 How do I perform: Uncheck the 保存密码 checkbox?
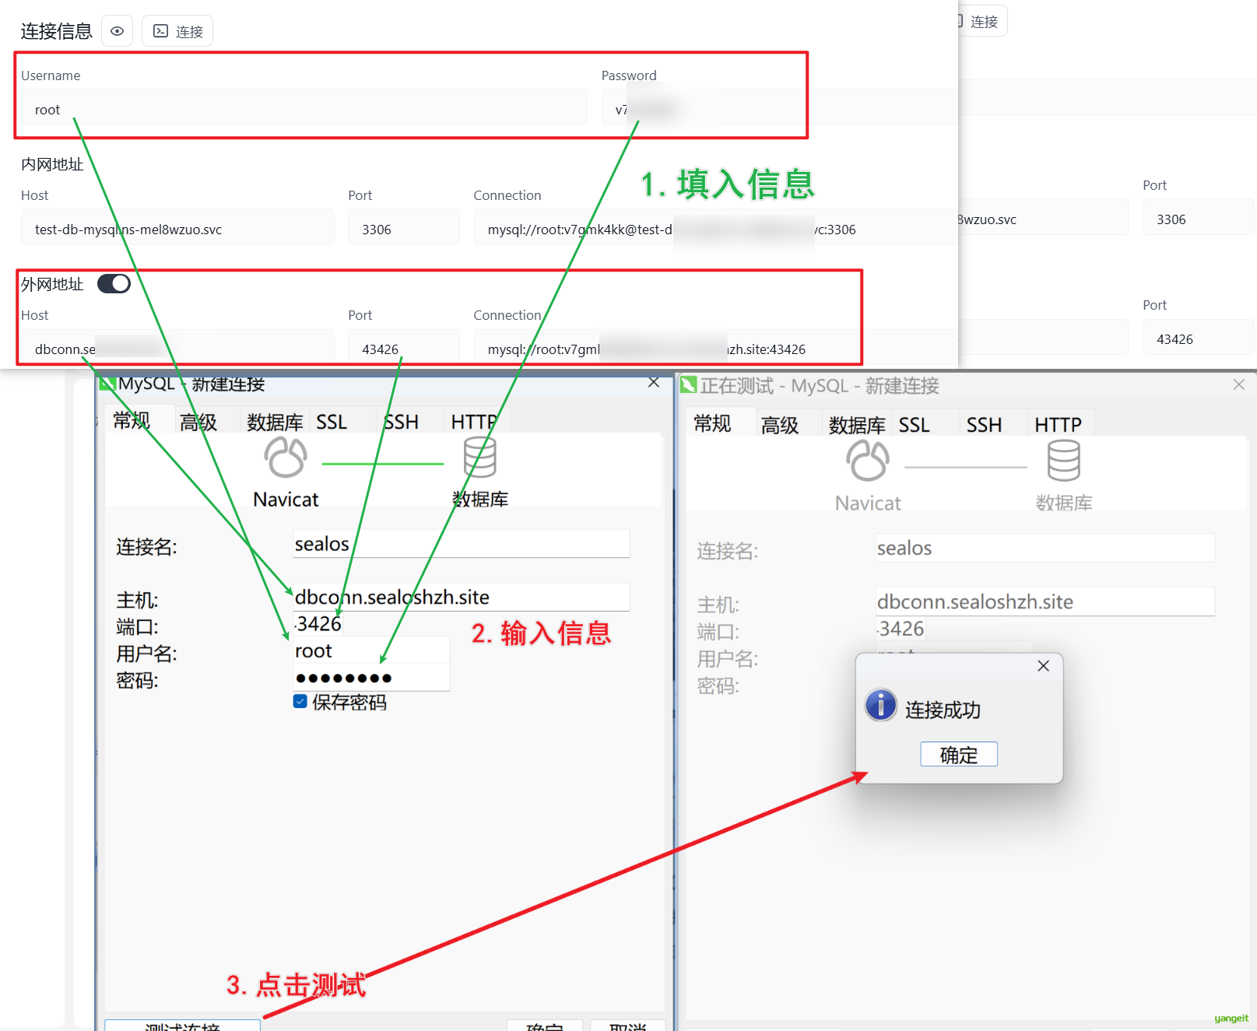tap(300, 701)
